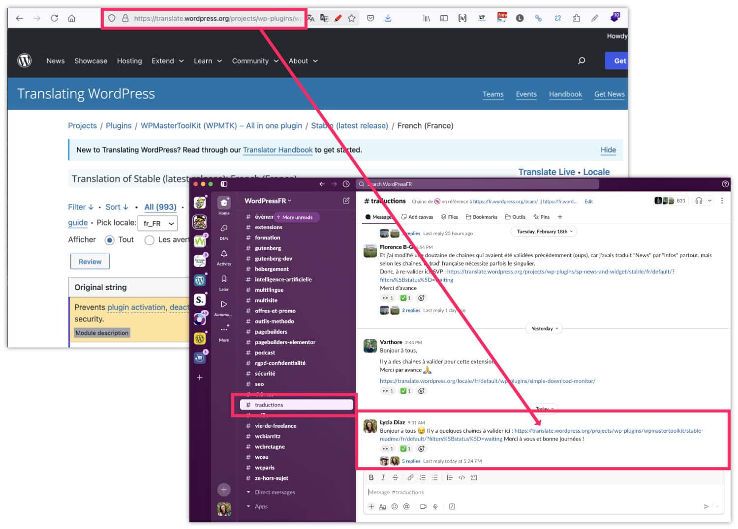Expand the Community menu in WordPress.org nav
The image size is (738, 529).
[x=255, y=61]
